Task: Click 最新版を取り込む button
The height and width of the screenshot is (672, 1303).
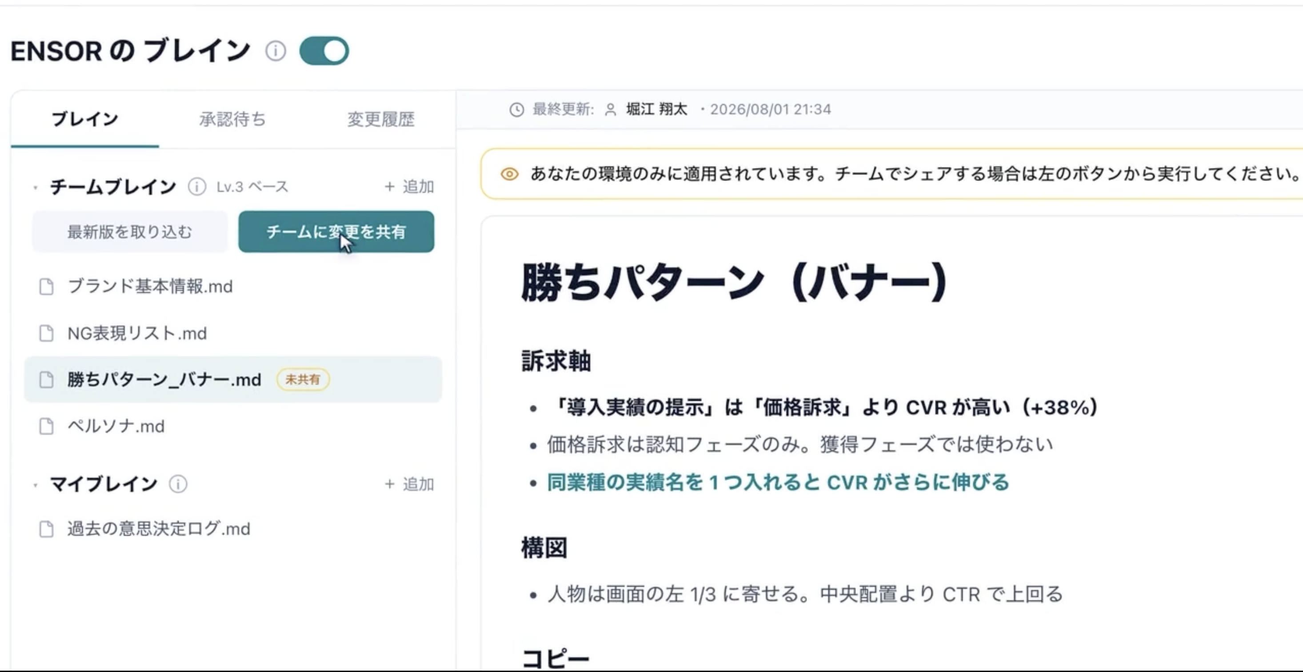Action: 130,232
